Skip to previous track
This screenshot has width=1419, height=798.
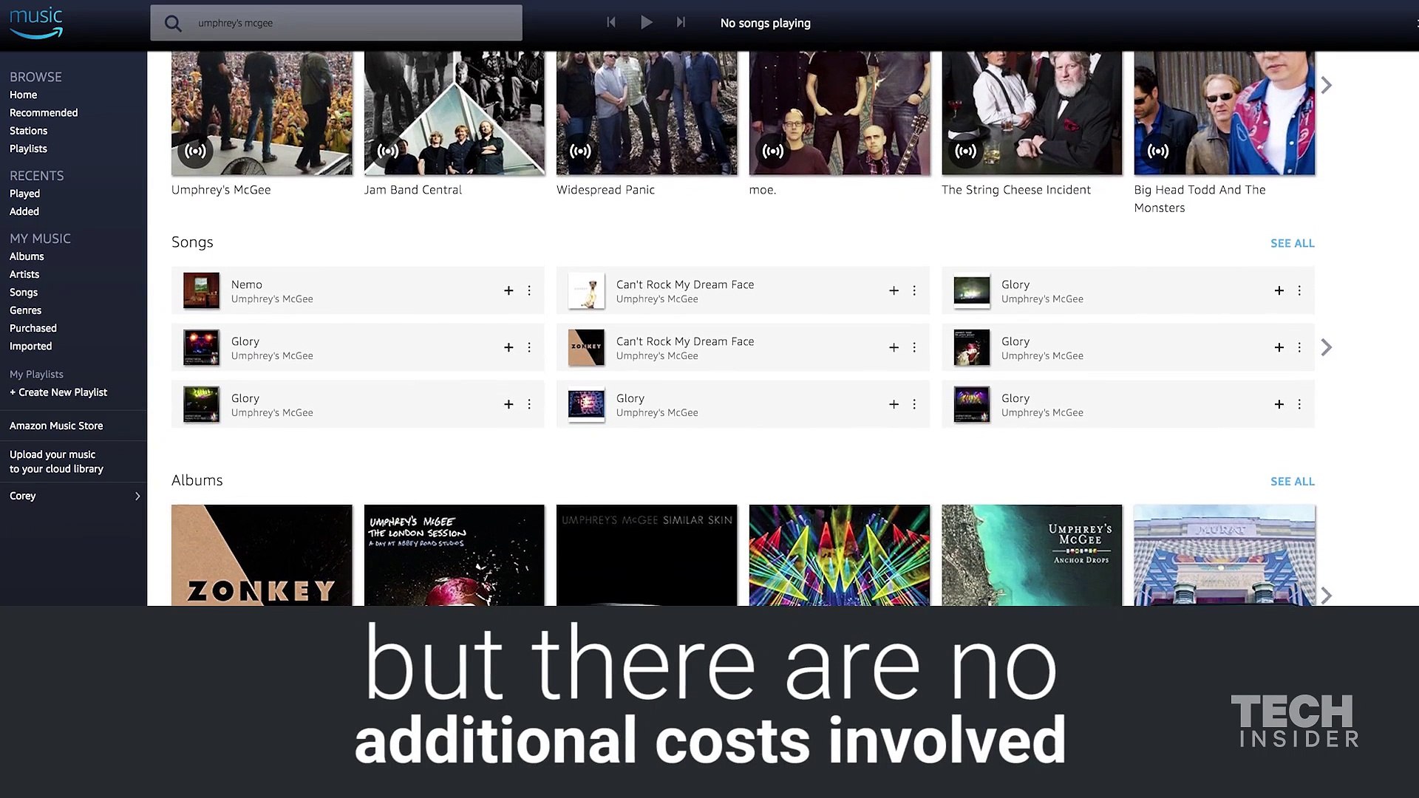611,22
